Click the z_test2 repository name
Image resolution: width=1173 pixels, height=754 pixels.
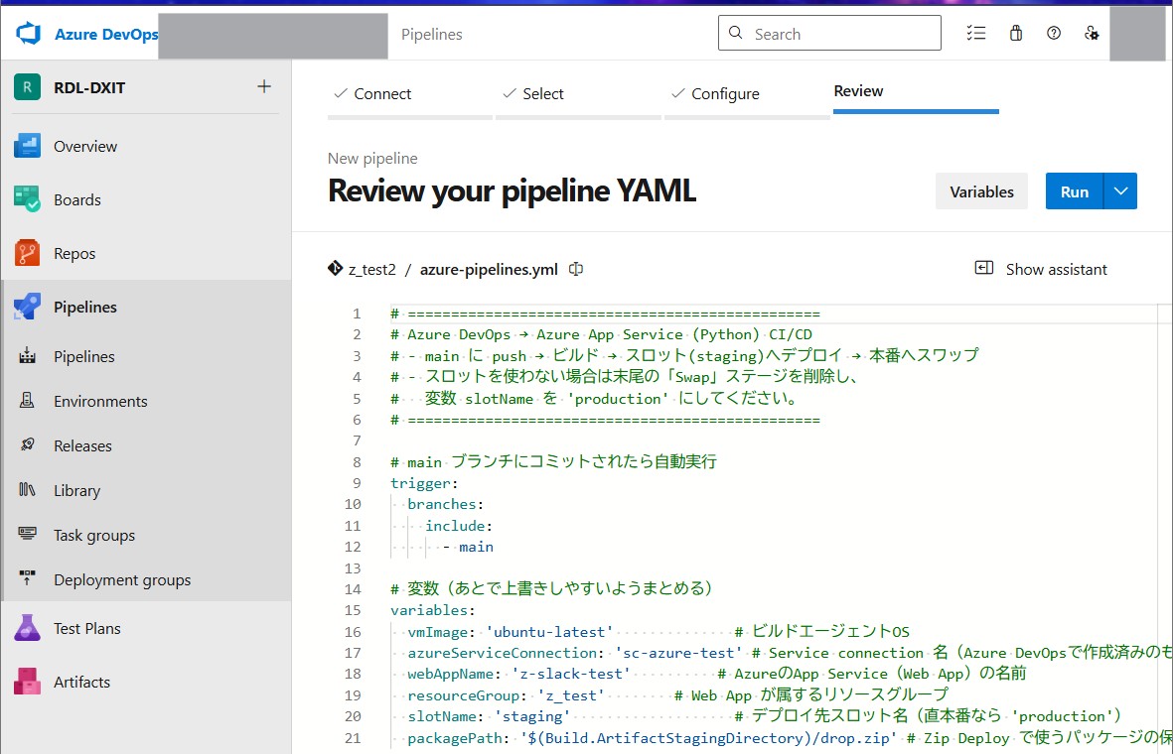pos(371,270)
